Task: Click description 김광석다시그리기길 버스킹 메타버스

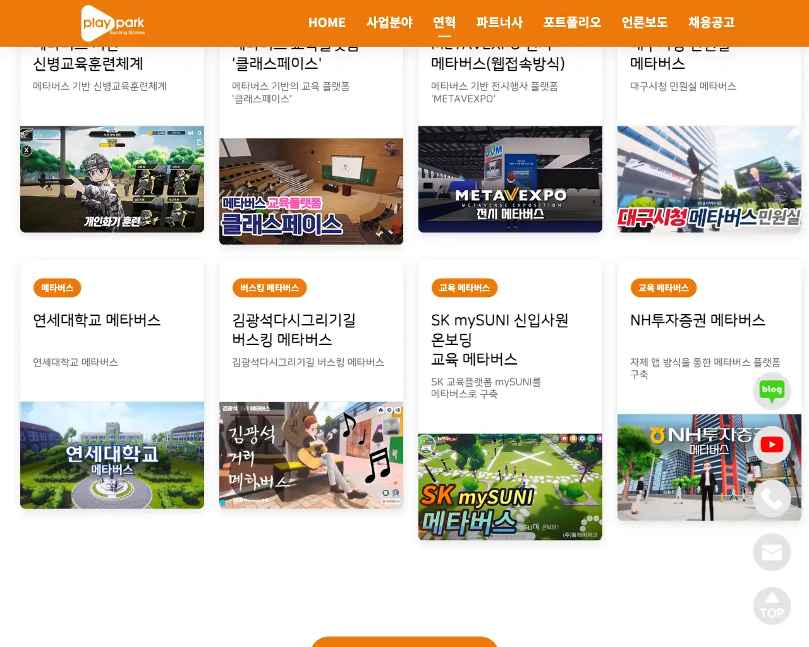Action: [308, 363]
